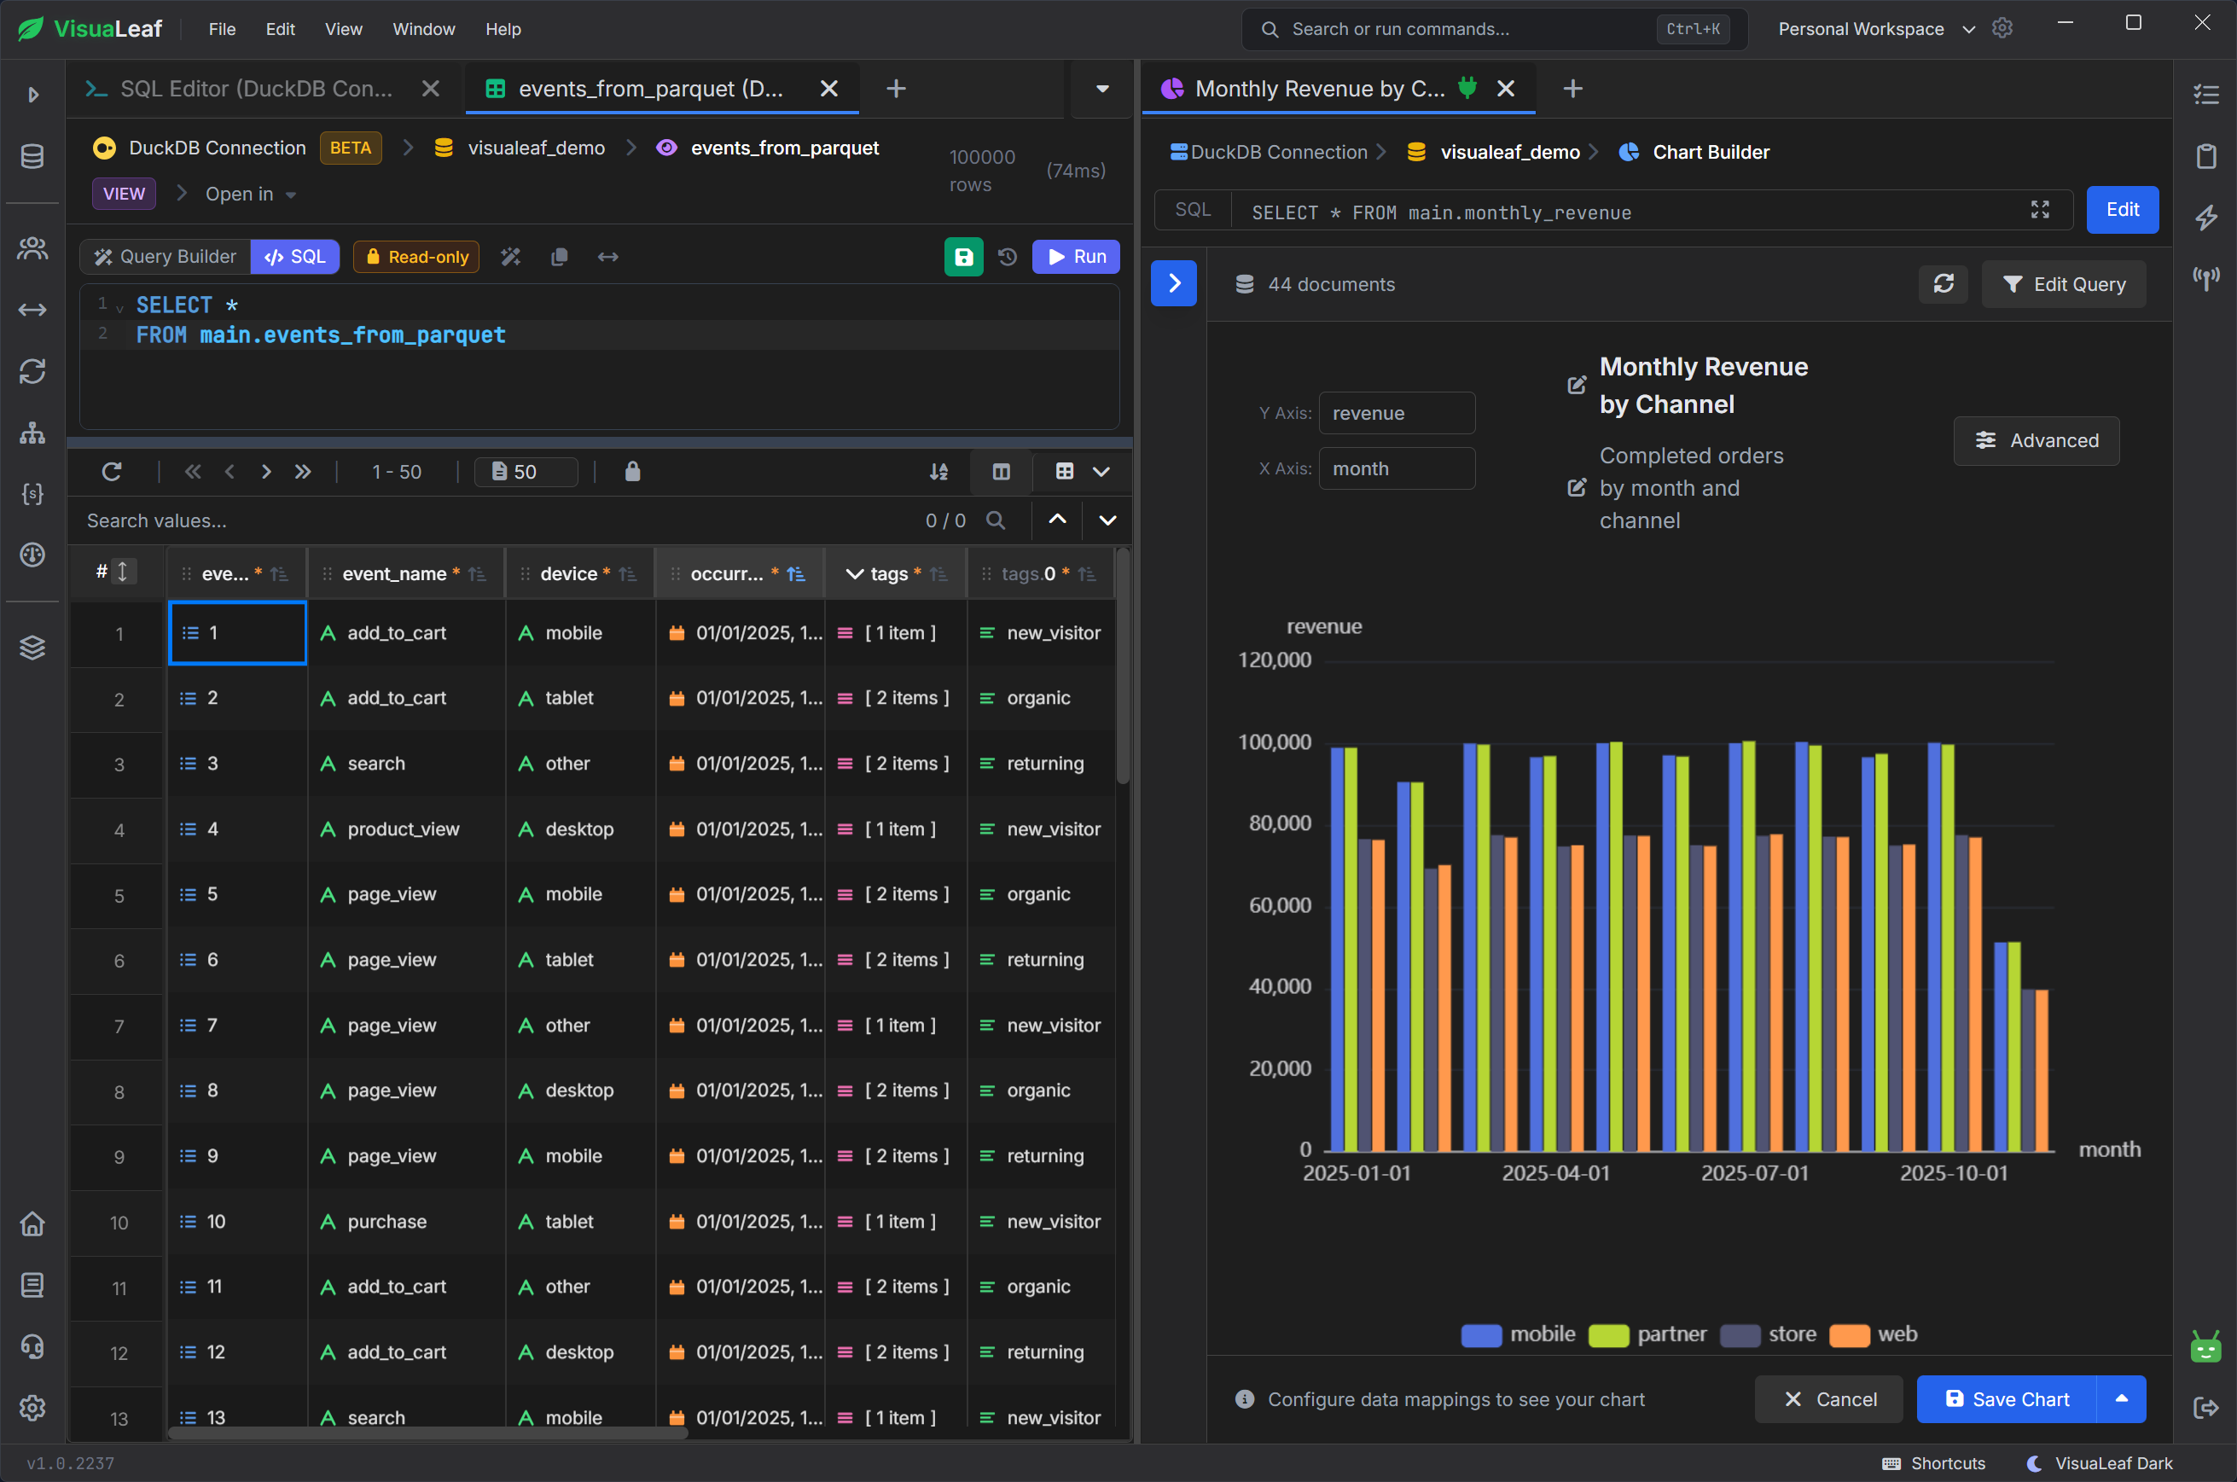Viewport: 2237px width, 1482px height.
Task: Focus the Search values field
Action: coord(491,520)
